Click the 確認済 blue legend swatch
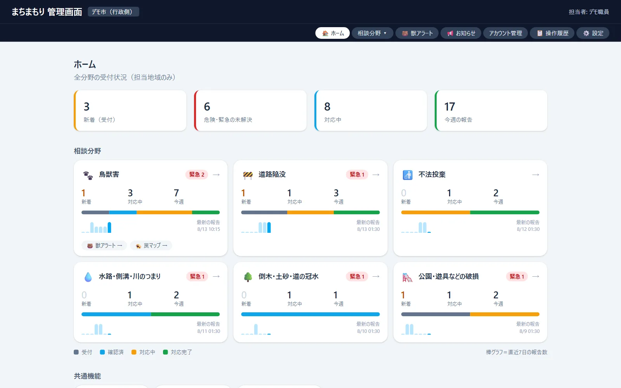The width and height of the screenshot is (621, 388). tap(102, 352)
